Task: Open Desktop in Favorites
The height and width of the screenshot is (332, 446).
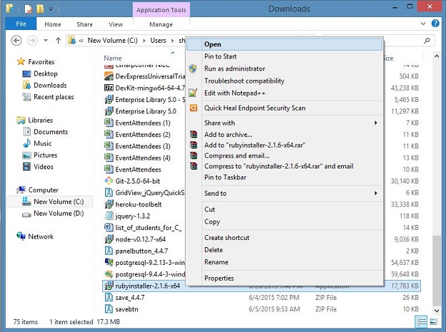Action: [x=46, y=74]
